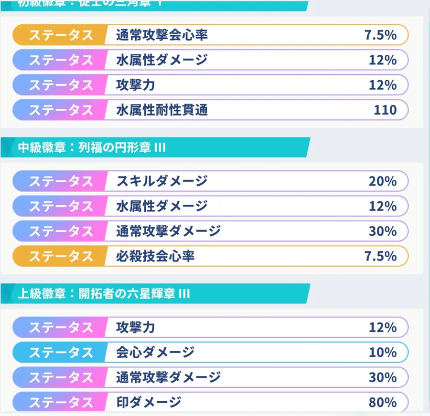Click 通常攻撃ダメージ under the 上級徽章 section
430x416 pixels.
(168, 377)
